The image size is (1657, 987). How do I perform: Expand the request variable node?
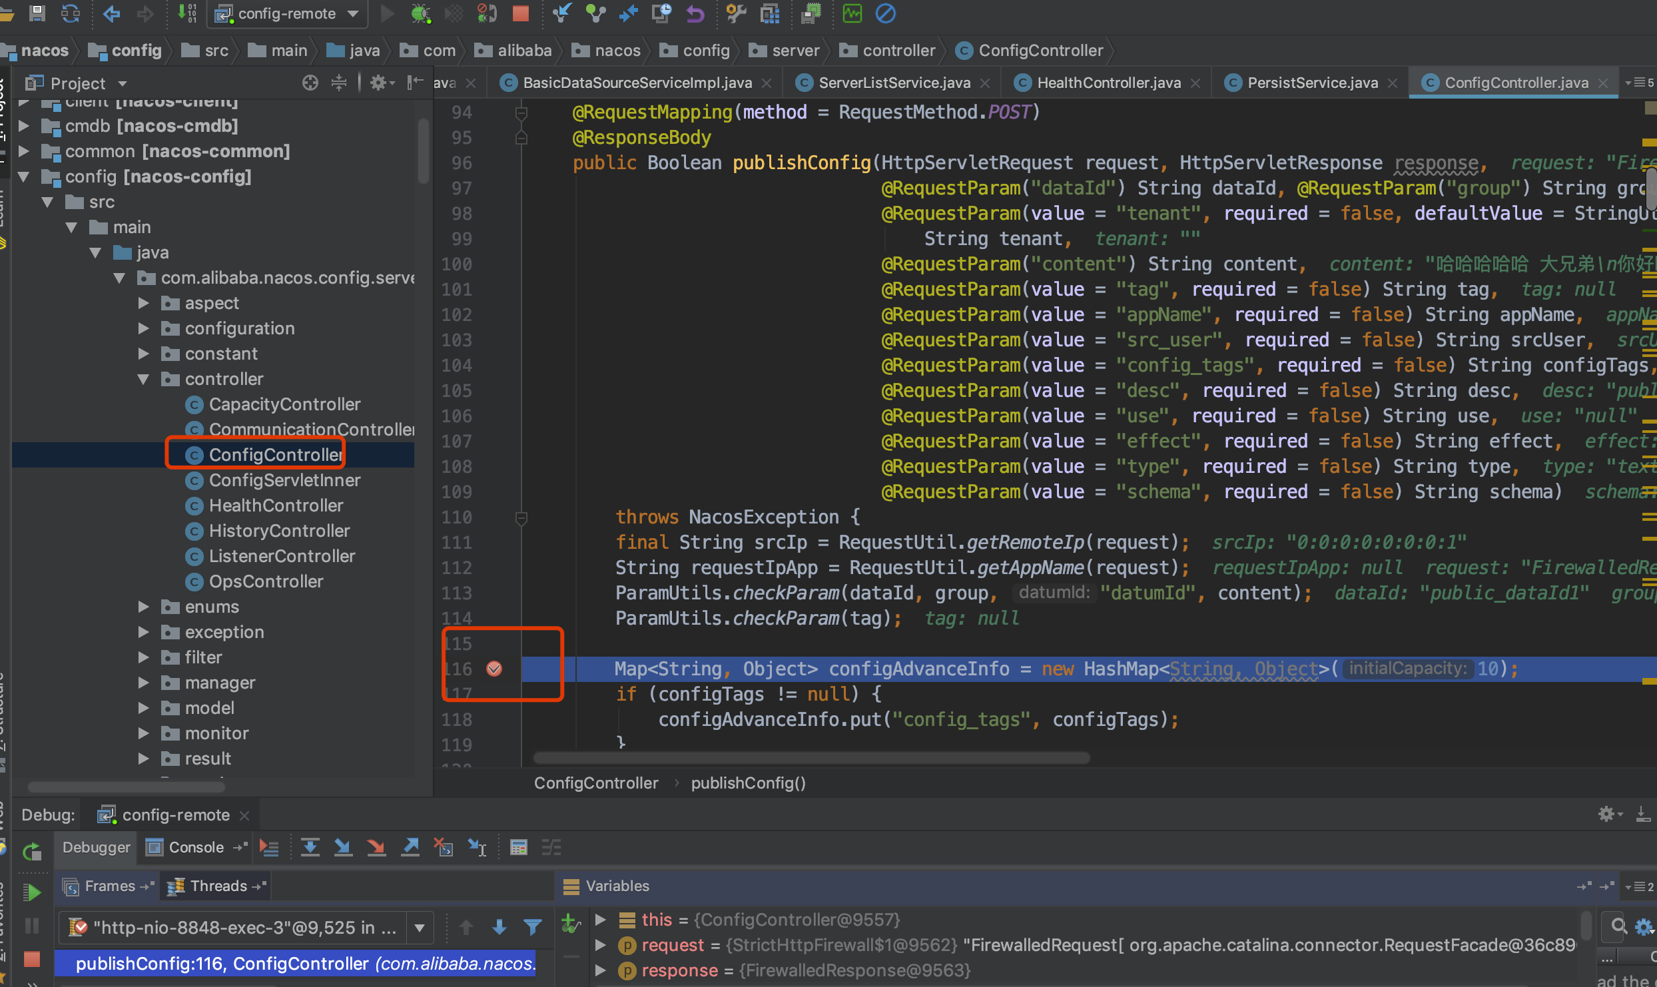pyautogui.click(x=600, y=945)
